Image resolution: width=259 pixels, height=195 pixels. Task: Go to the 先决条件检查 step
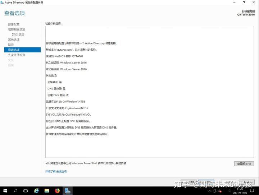[x=17, y=55]
